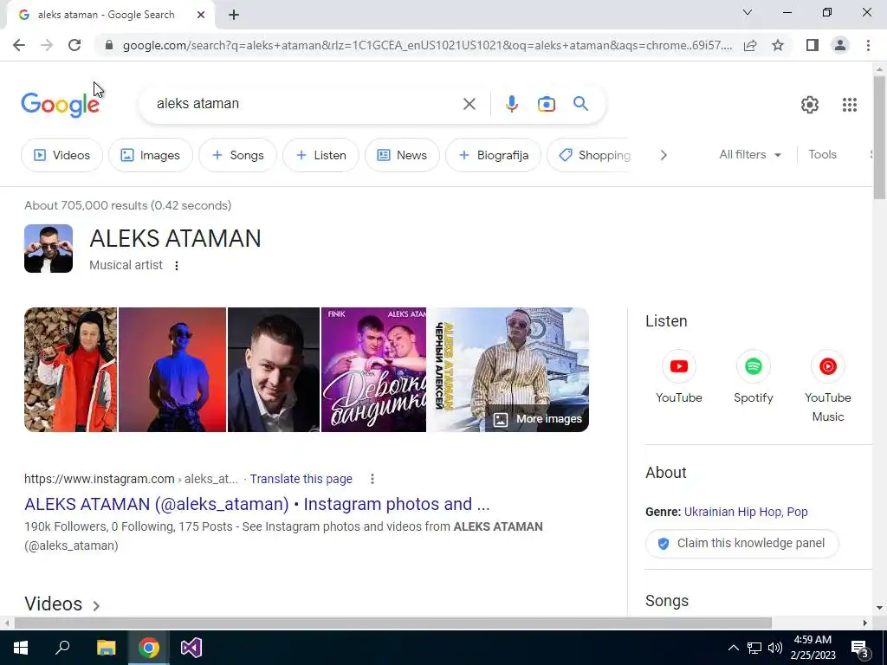Search by image with camera icon

click(547, 104)
